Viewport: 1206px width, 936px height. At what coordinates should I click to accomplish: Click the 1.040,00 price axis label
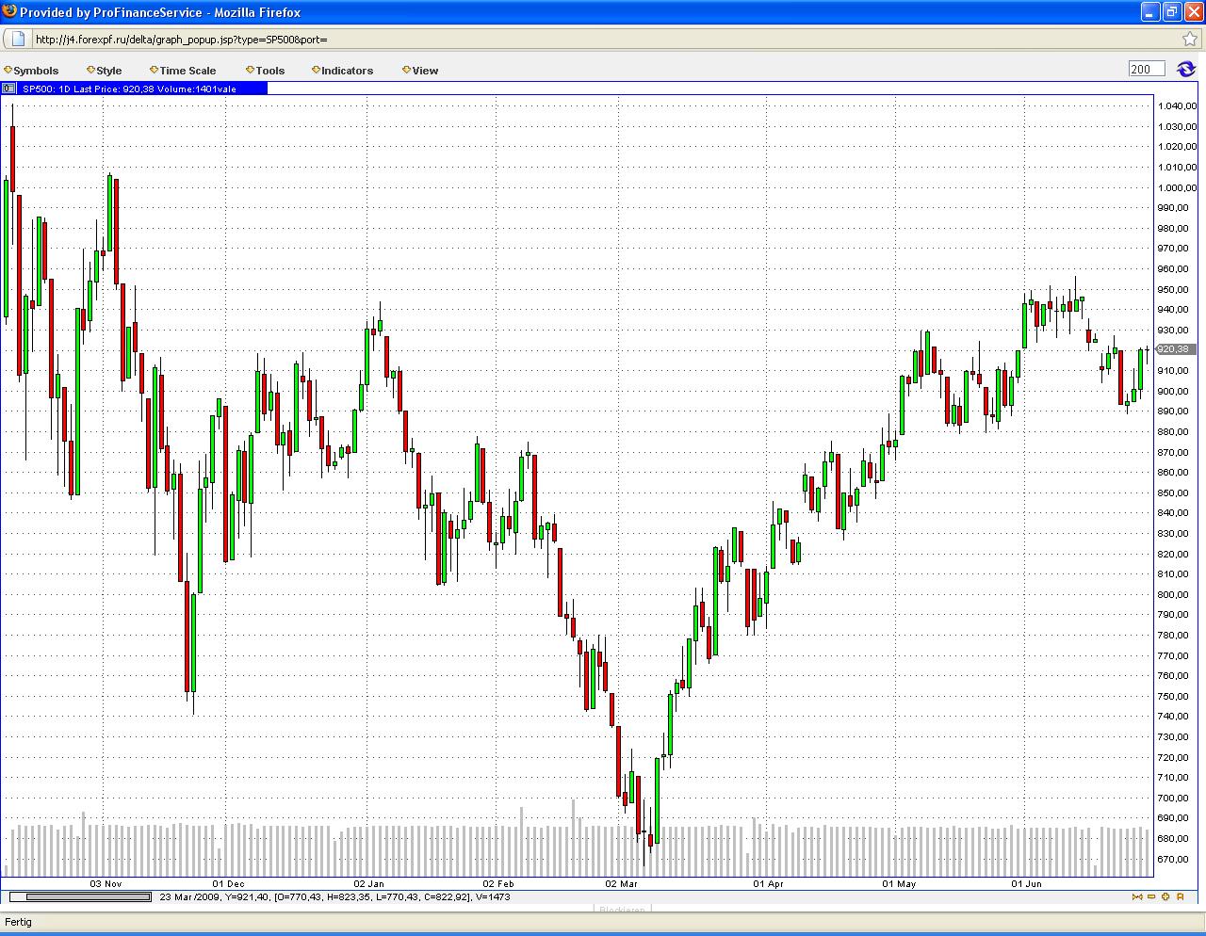click(1177, 106)
